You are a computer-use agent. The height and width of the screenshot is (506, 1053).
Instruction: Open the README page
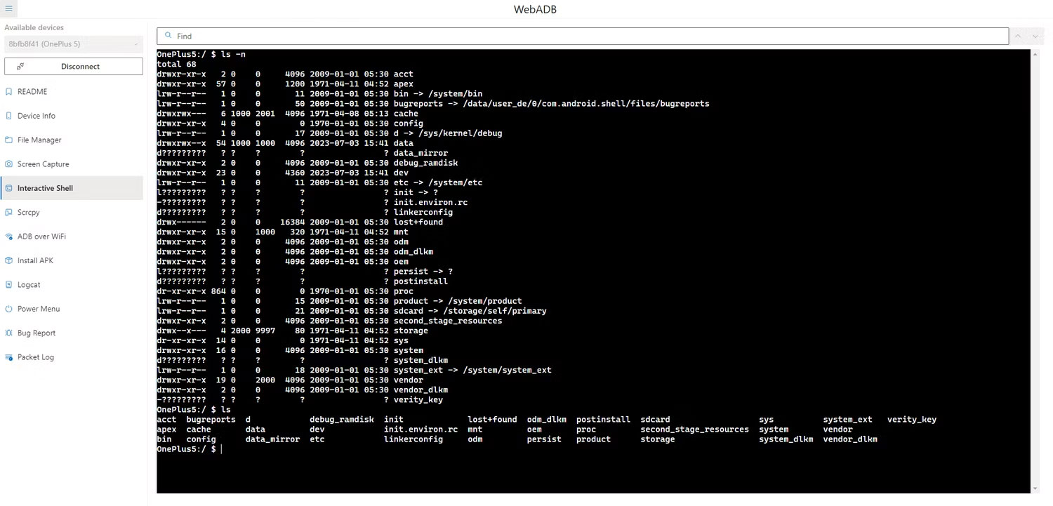(x=72, y=91)
